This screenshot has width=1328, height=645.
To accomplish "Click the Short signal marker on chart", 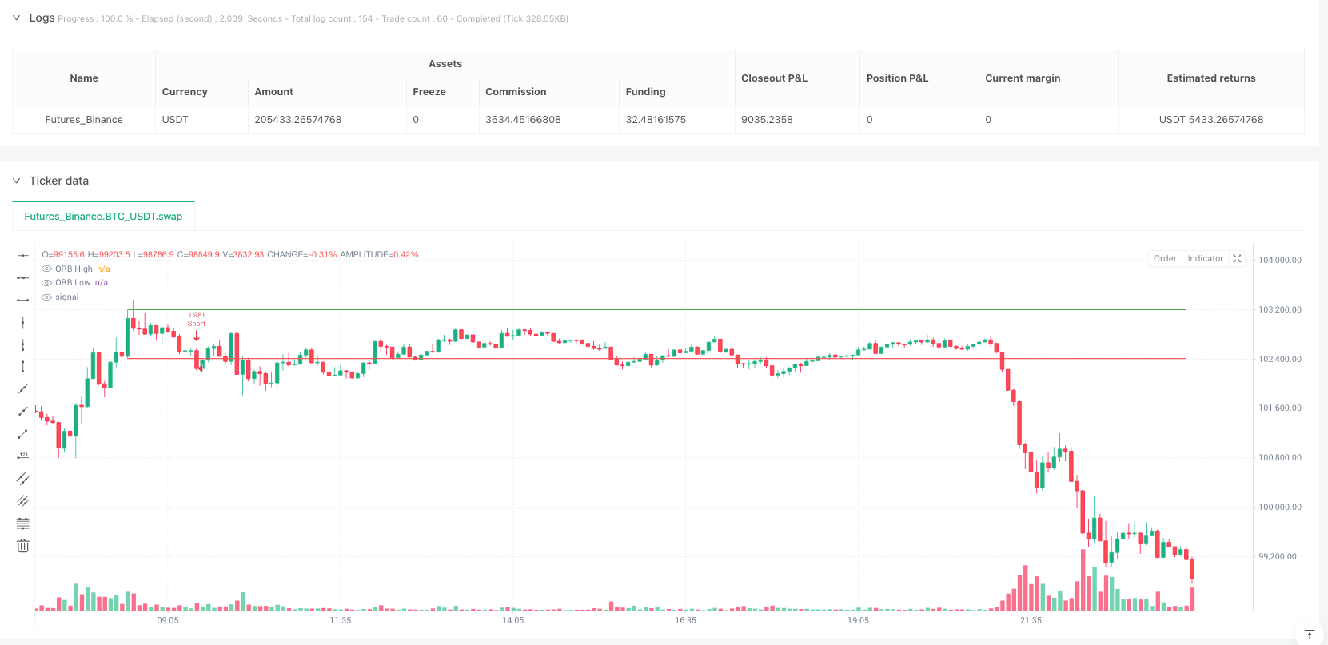I will tap(197, 336).
